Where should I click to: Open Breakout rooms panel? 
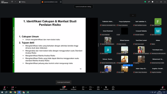[64, 88]
